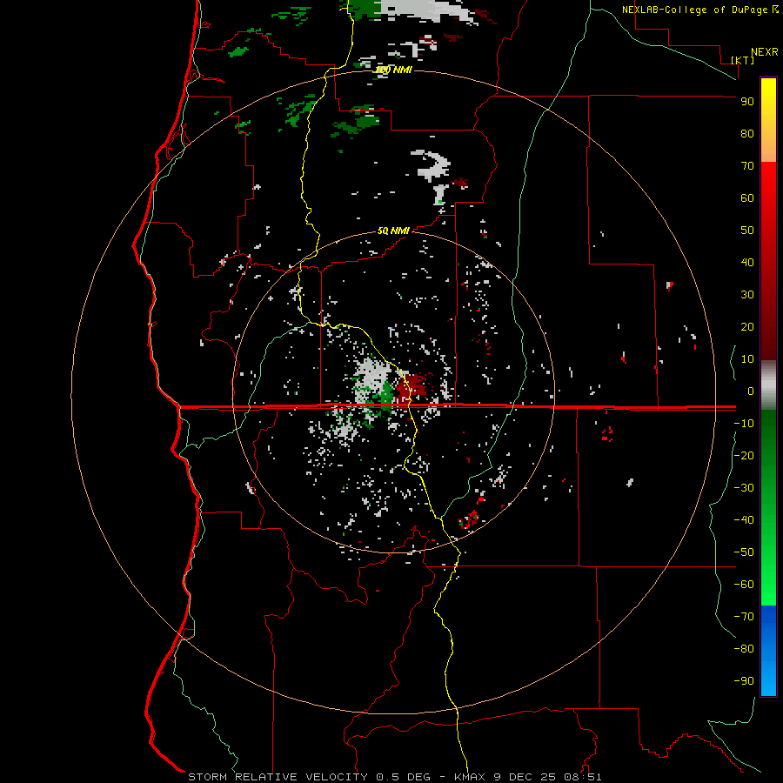Click the -30 scale label
Image resolution: width=783 pixels, height=783 pixels.
pyautogui.click(x=744, y=488)
